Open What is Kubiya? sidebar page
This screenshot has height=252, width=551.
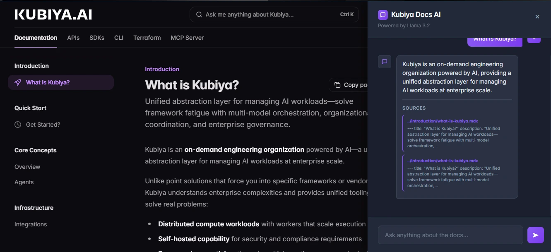[x=61, y=82]
